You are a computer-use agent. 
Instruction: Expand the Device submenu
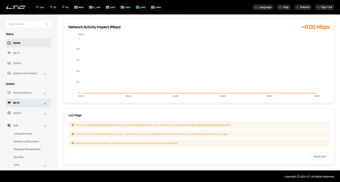45,114
